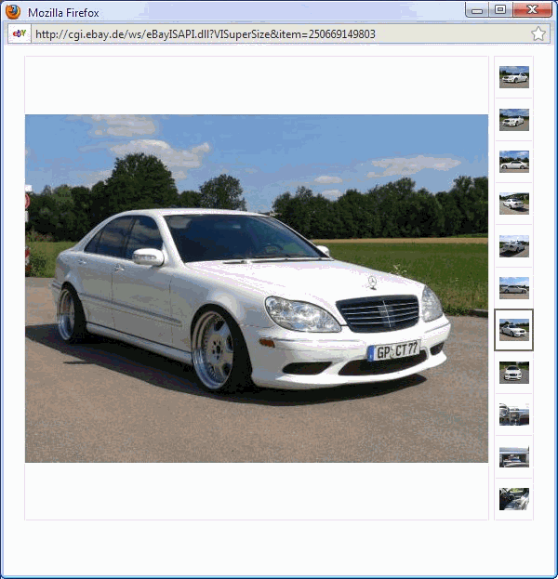Close the Mozilla Firefox window
The width and height of the screenshot is (558, 579).
532,9
